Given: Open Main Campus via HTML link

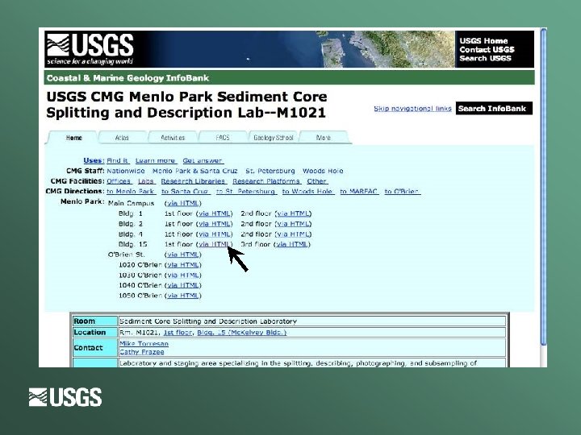Looking at the screenshot, I should click(x=183, y=204).
